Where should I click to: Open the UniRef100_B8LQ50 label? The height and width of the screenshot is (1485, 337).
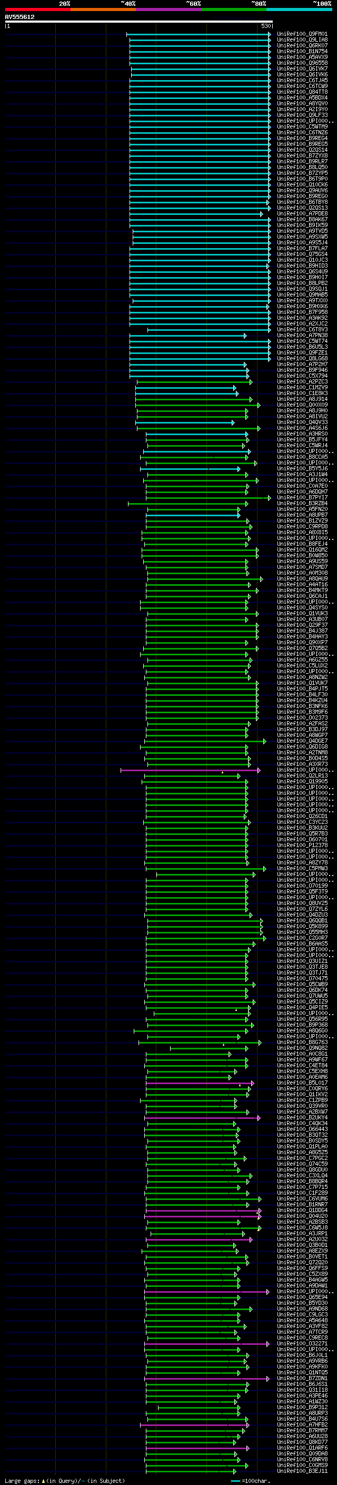coord(302,167)
